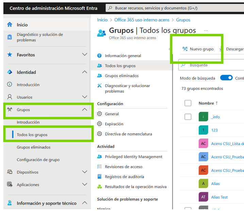The height and width of the screenshot is (211, 244).
Task: Click the Grupos people icon in sidebar
Action: pyautogui.click(x=10, y=109)
